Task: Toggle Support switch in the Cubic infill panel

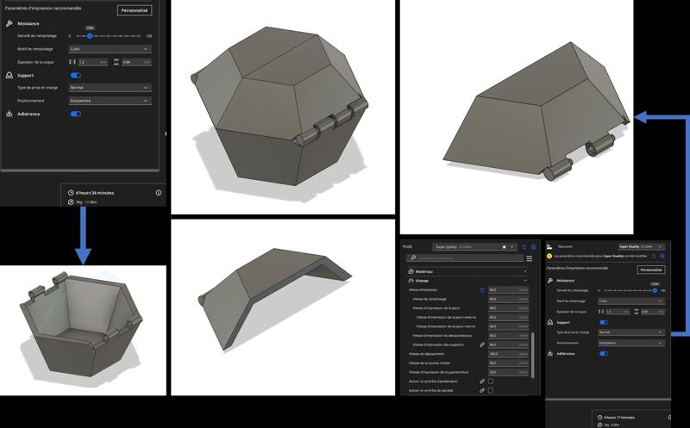Action: click(76, 75)
